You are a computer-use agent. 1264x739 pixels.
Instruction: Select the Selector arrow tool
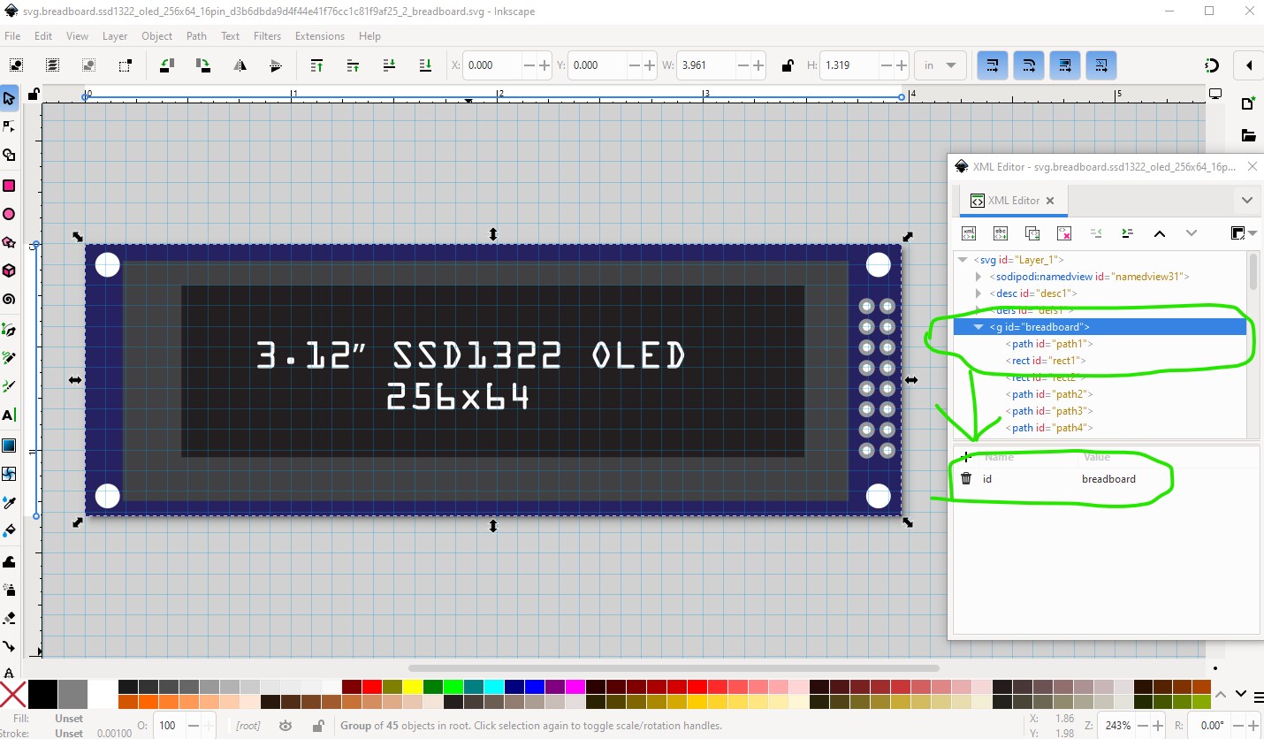point(9,98)
